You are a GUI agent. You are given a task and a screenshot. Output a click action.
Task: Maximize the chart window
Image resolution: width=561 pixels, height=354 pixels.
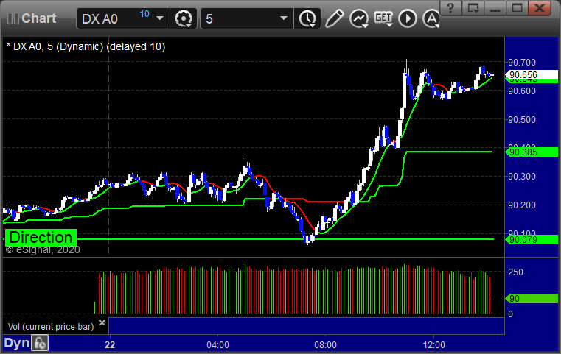tap(517, 8)
